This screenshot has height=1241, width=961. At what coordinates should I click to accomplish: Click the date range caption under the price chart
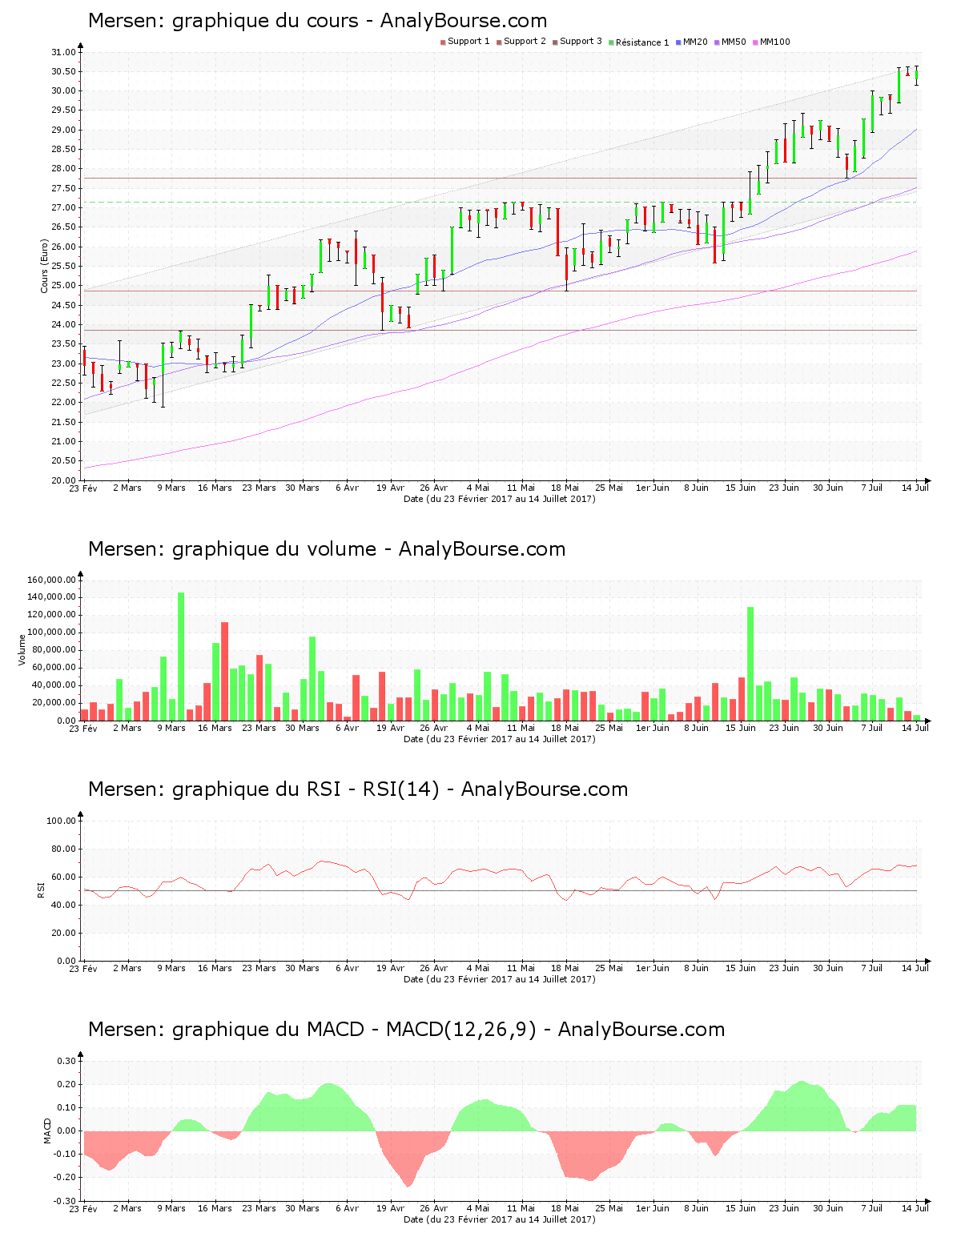coord(500,499)
